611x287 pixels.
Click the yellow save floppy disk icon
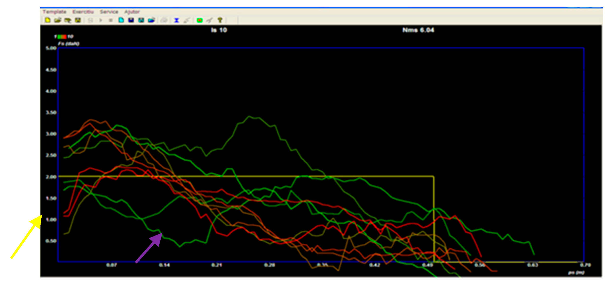click(78, 20)
